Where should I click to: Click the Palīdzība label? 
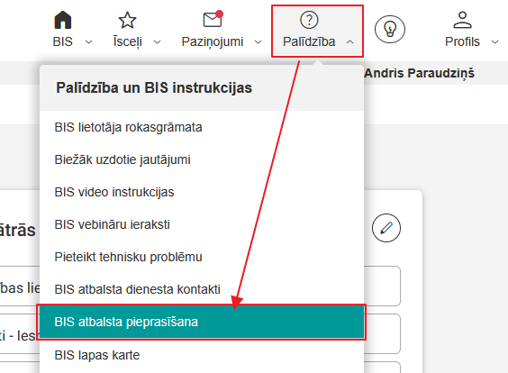tap(309, 41)
